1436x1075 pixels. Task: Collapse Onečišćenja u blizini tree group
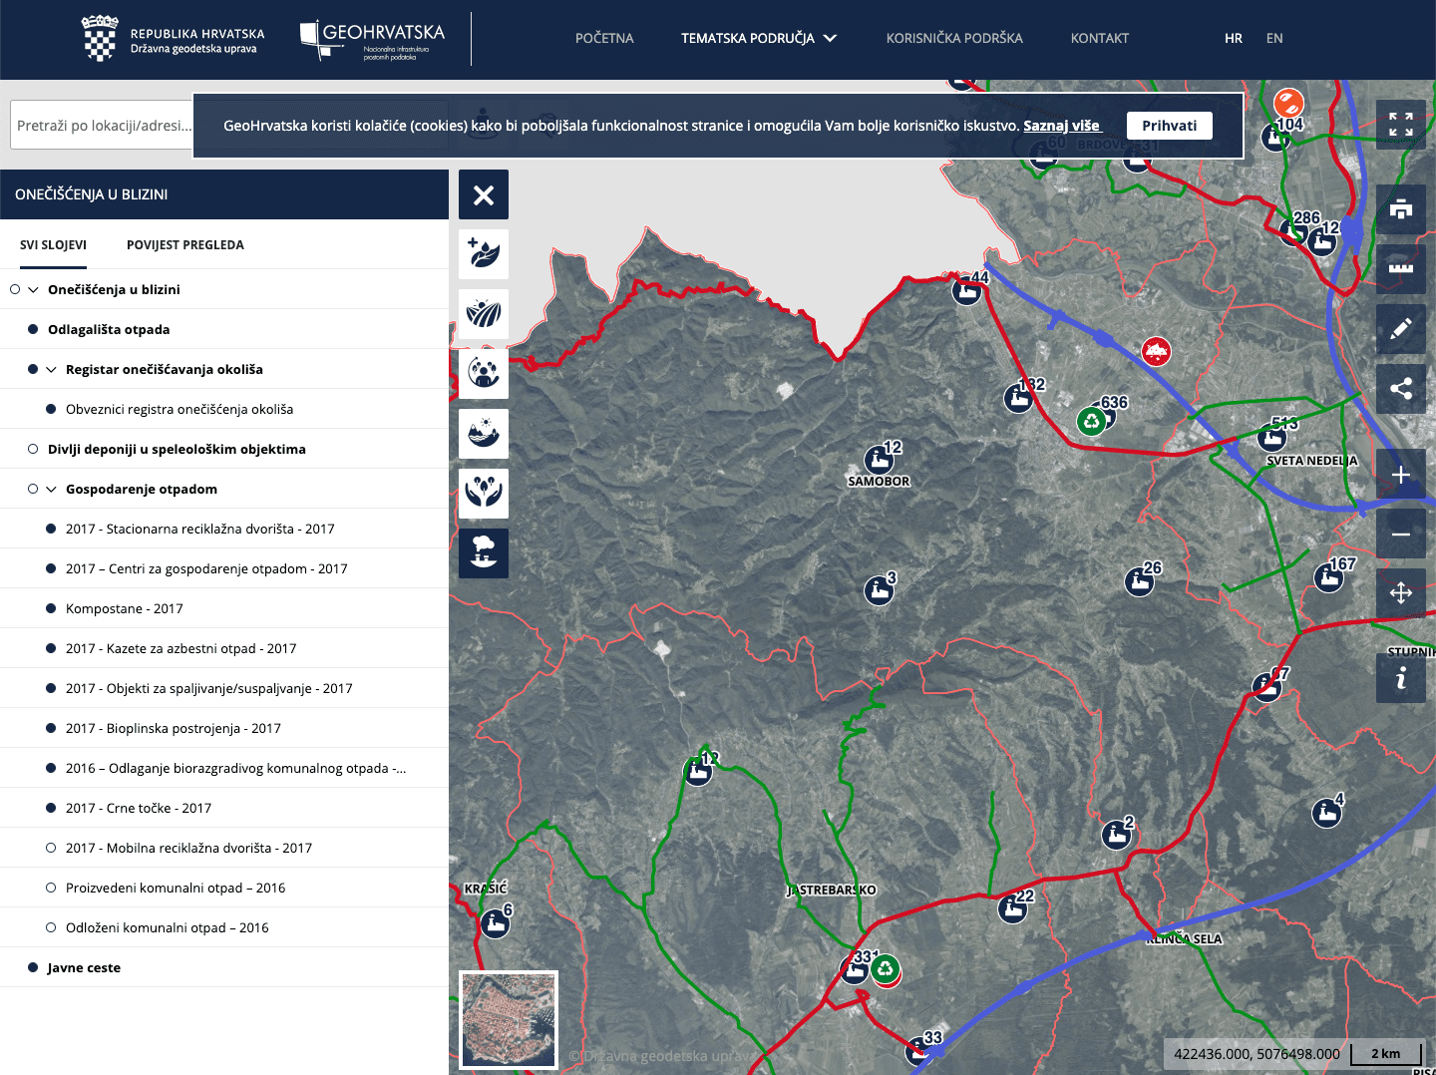pos(33,289)
